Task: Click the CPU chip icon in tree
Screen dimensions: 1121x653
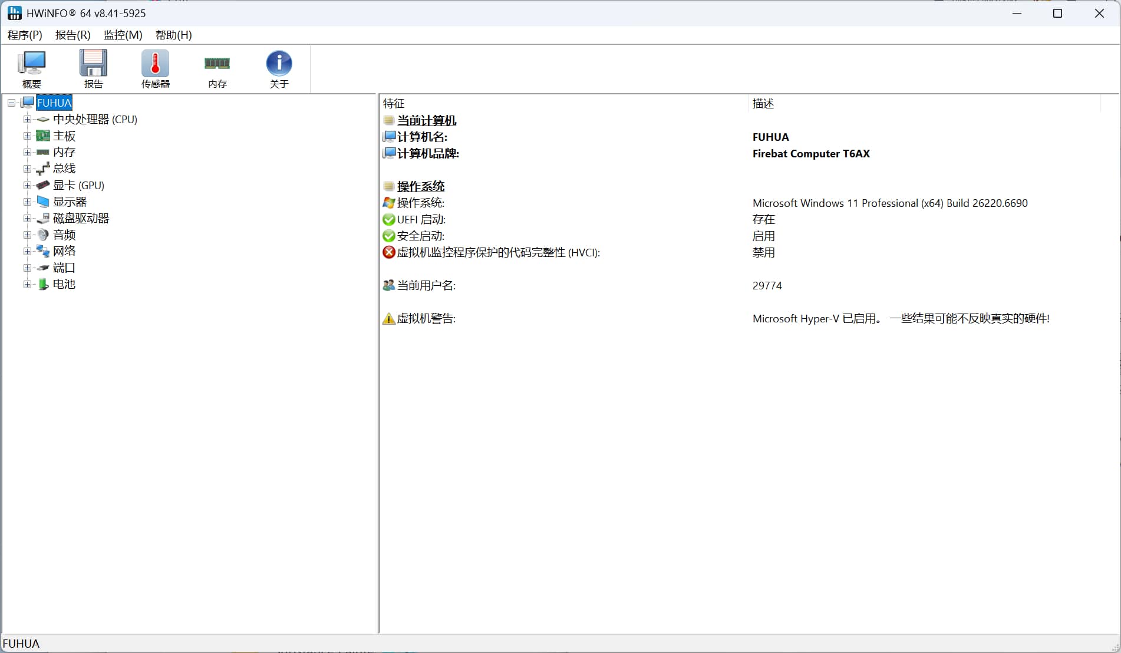Action: point(43,120)
